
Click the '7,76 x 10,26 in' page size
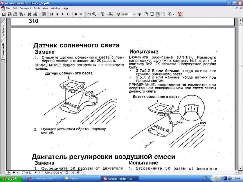click(x=53, y=172)
